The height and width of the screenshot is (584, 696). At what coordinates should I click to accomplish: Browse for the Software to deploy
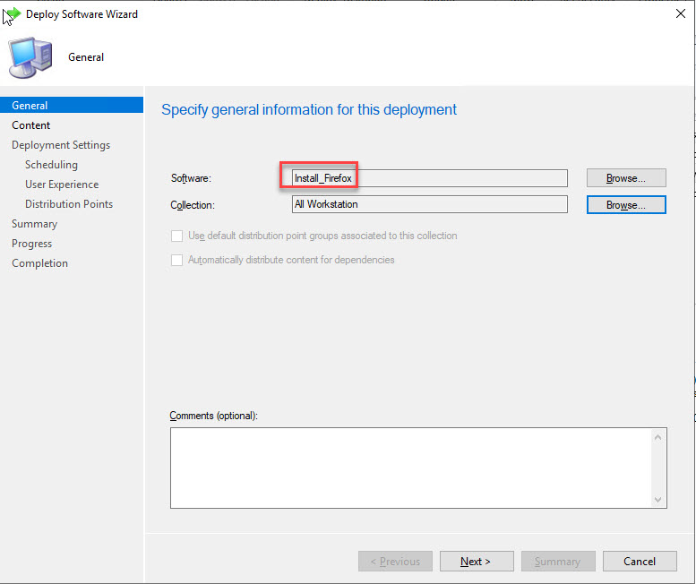(x=626, y=178)
